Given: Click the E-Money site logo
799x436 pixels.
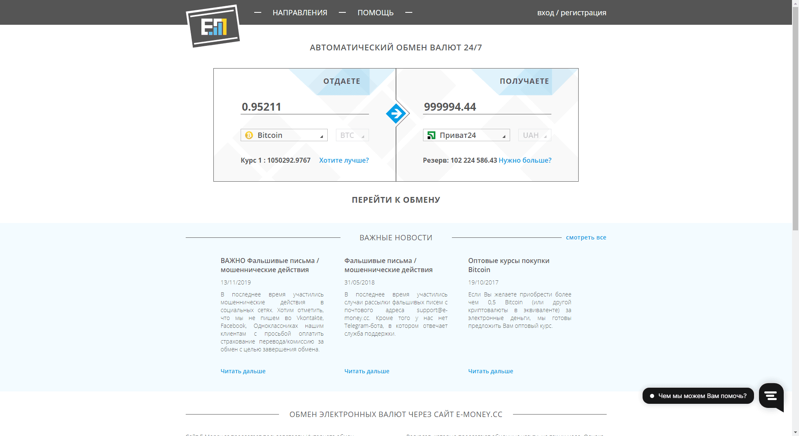Looking at the screenshot, I should [x=213, y=26].
